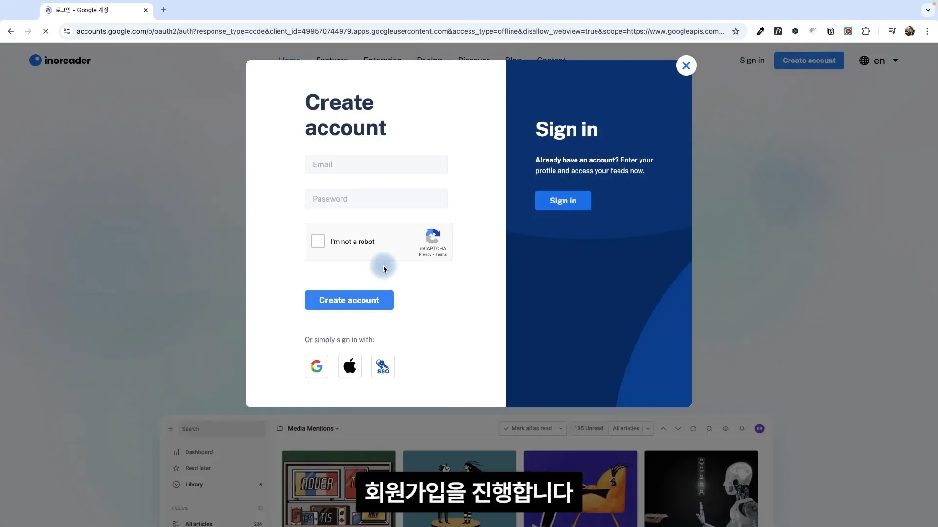Expand the Media Mentions folder dropdown
Viewport: 938px width, 527px height.
click(337, 428)
